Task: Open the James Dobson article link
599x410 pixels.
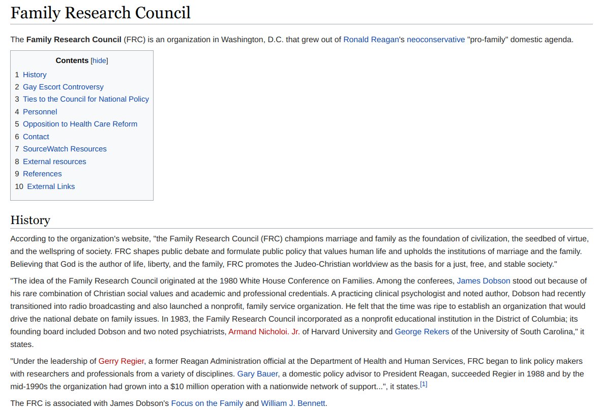Action: [483, 281]
